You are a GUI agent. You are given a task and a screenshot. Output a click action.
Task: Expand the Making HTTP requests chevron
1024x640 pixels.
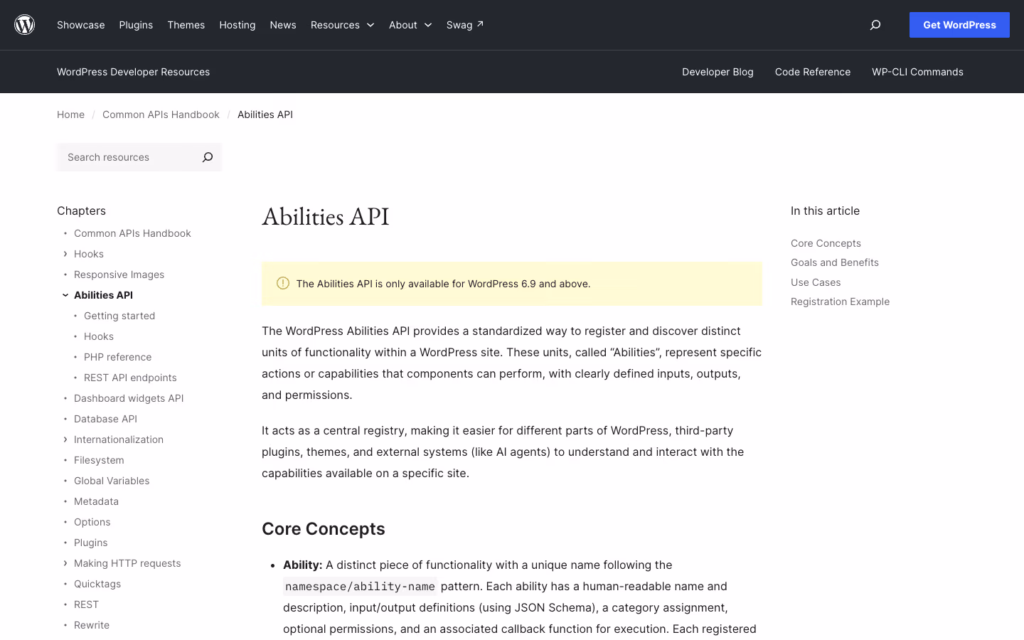[x=65, y=563]
